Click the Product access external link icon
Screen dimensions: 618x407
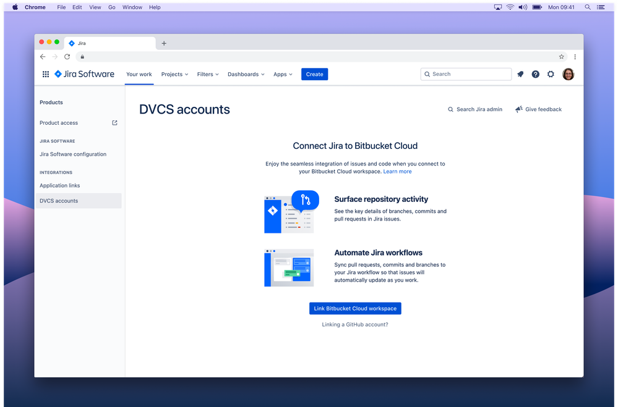coord(114,123)
